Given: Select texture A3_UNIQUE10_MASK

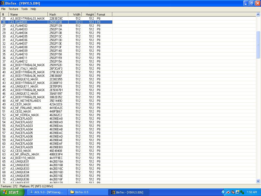Looking at the screenshot, I should click(24, 79).
